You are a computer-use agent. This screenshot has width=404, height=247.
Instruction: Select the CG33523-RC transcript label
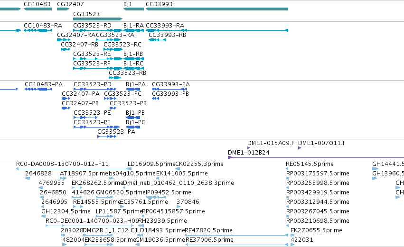(122, 45)
